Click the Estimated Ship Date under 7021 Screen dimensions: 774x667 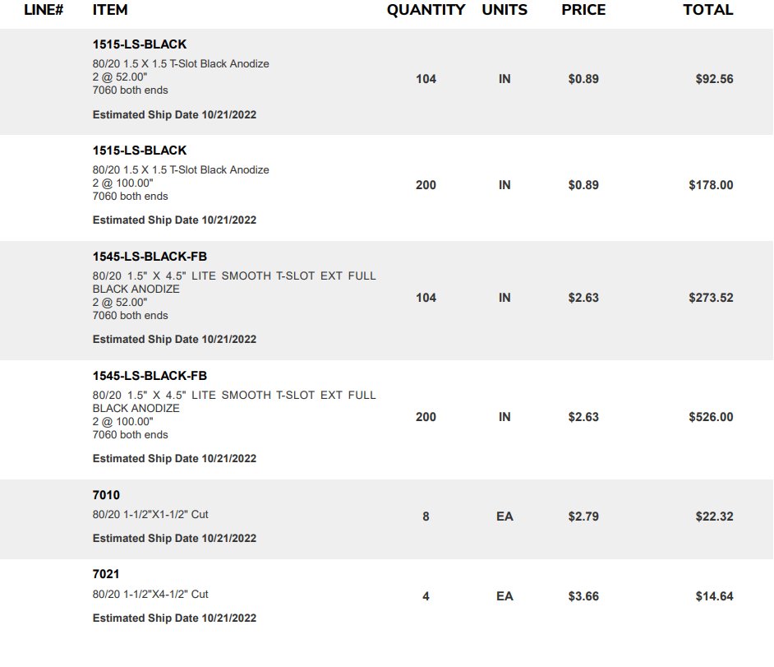[x=174, y=618]
